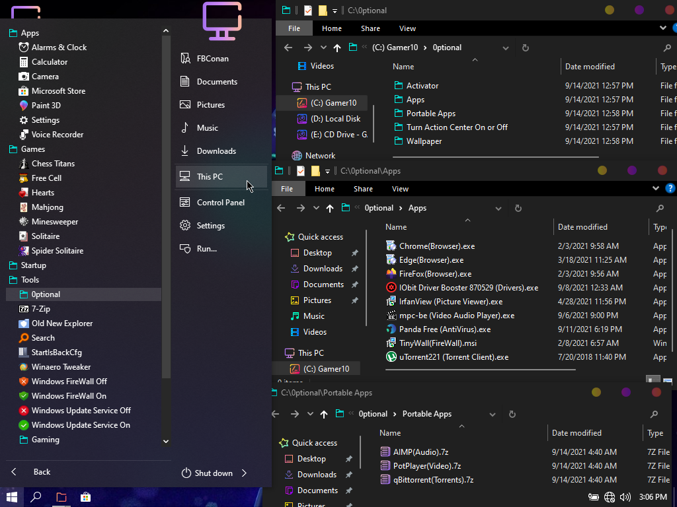
Task: Run Windows Update Service Off shortcut
Action: point(75,411)
